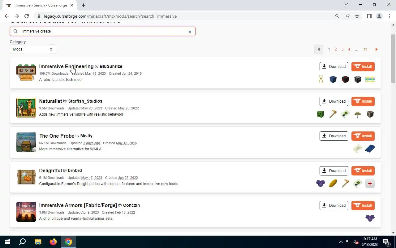This screenshot has height=248, width=396.
Task: Install Immersive Armors
Action: pyautogui.click(x=363, y=206)
